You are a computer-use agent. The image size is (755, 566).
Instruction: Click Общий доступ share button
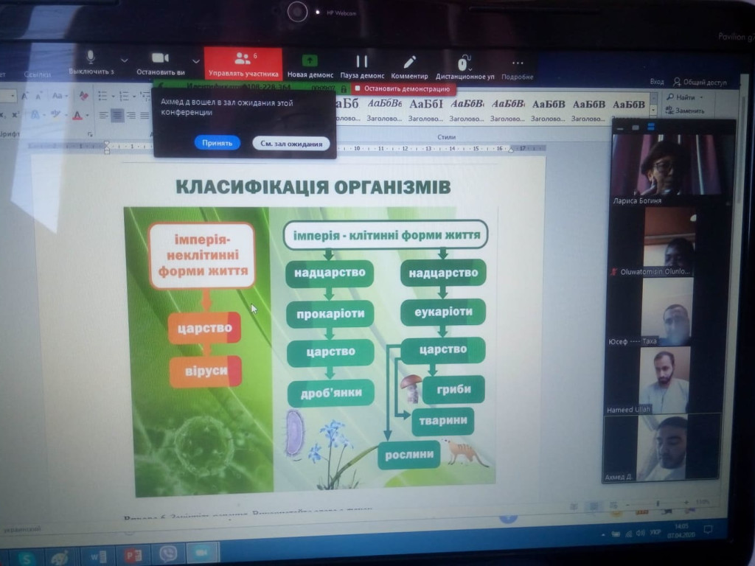click(700, 82)
